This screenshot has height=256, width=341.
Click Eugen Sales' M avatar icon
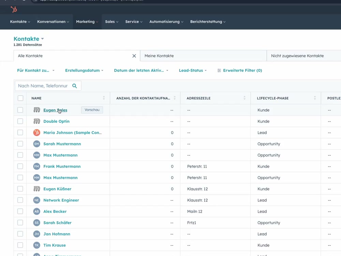click(x=36, y=110)
